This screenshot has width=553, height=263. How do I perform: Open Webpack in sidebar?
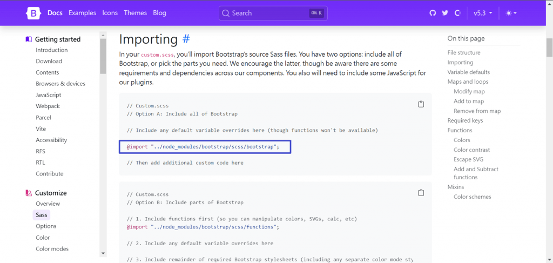point(48,106)
